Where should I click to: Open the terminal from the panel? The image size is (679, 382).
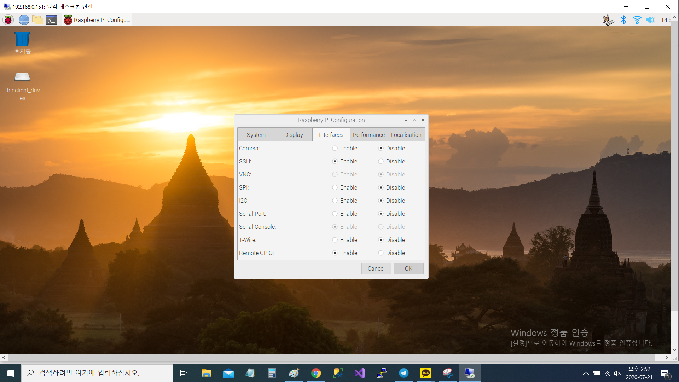52,20
